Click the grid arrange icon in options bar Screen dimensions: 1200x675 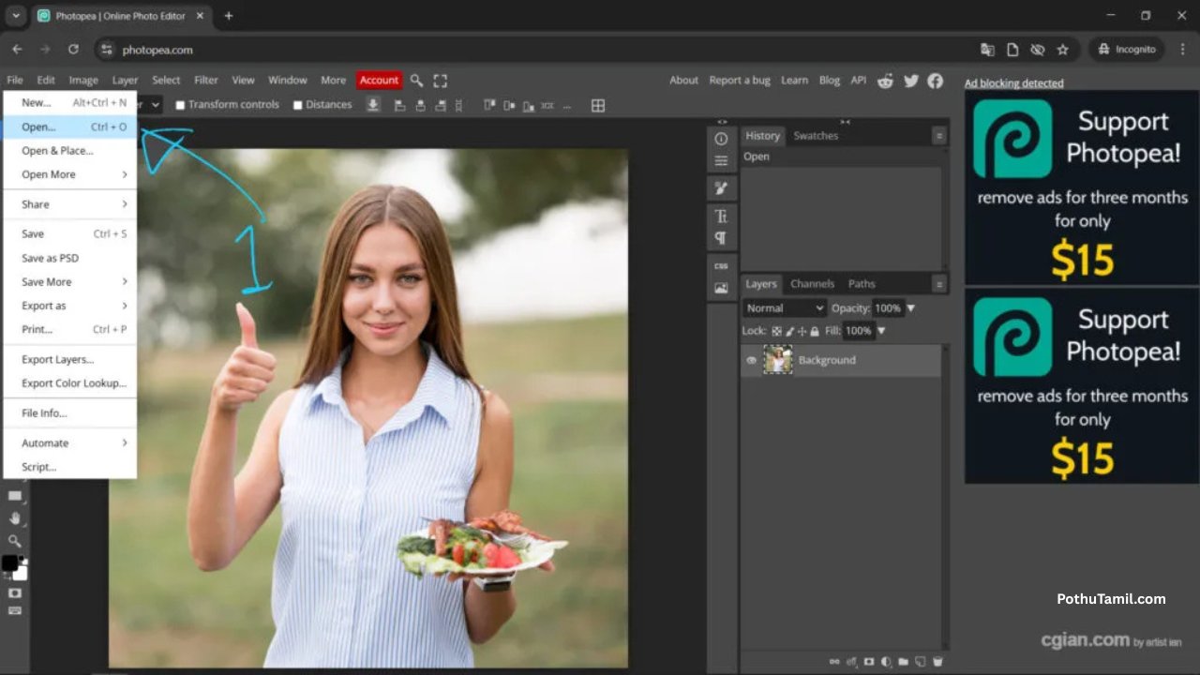point(598,105)
